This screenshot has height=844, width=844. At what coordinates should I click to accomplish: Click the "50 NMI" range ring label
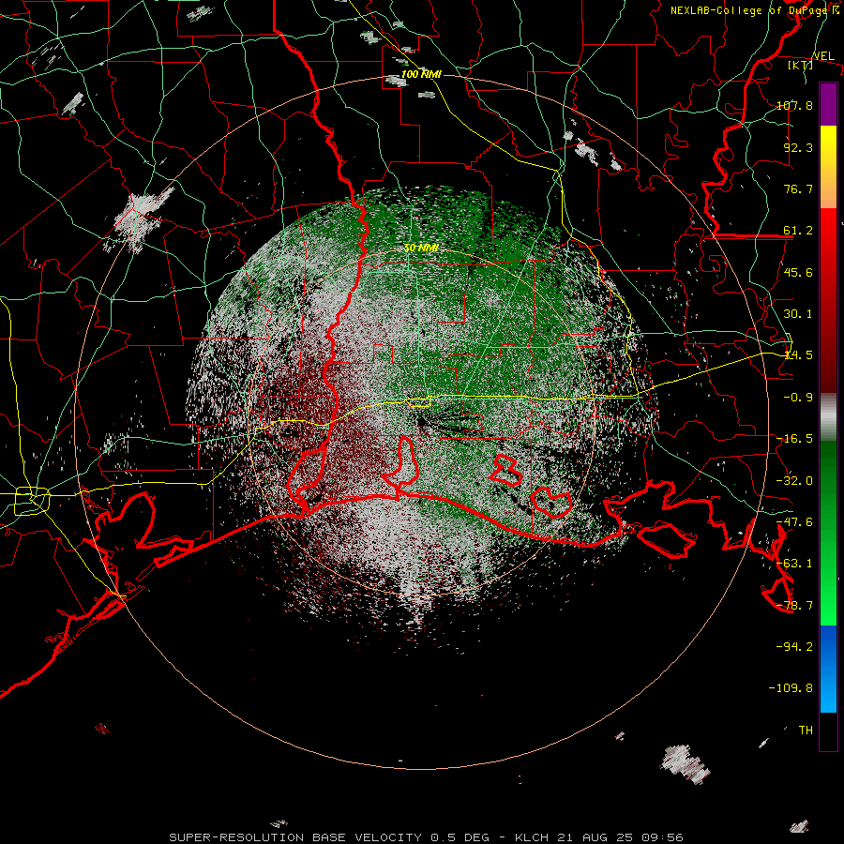tap(421, 248)
